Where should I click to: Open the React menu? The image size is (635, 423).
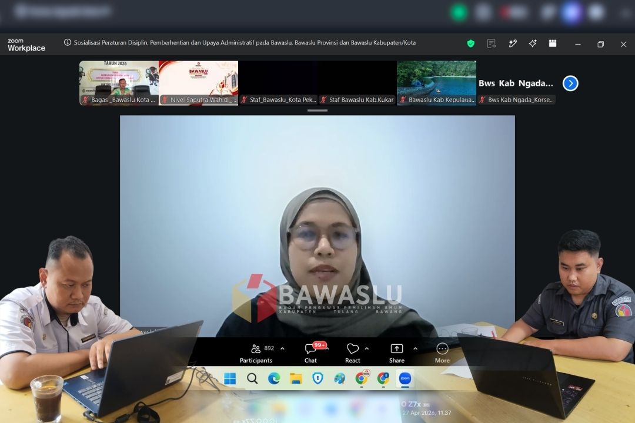352,353
